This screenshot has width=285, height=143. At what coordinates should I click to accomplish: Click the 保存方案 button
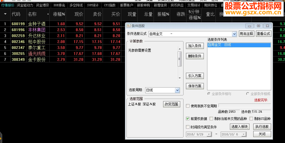[195, 86]
